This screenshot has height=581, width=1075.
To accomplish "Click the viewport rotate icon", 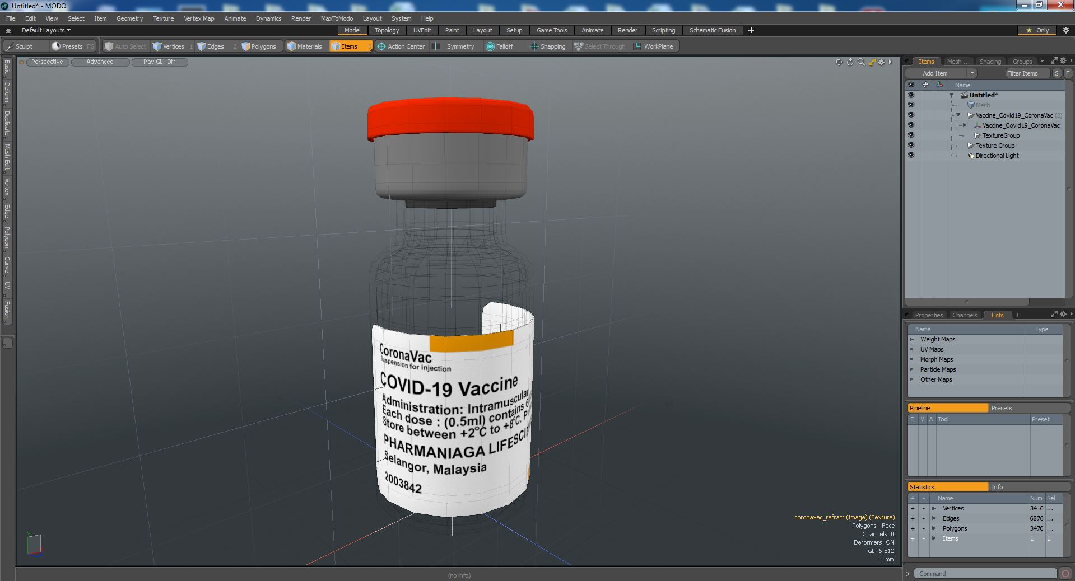I will (x=850, y=62).
